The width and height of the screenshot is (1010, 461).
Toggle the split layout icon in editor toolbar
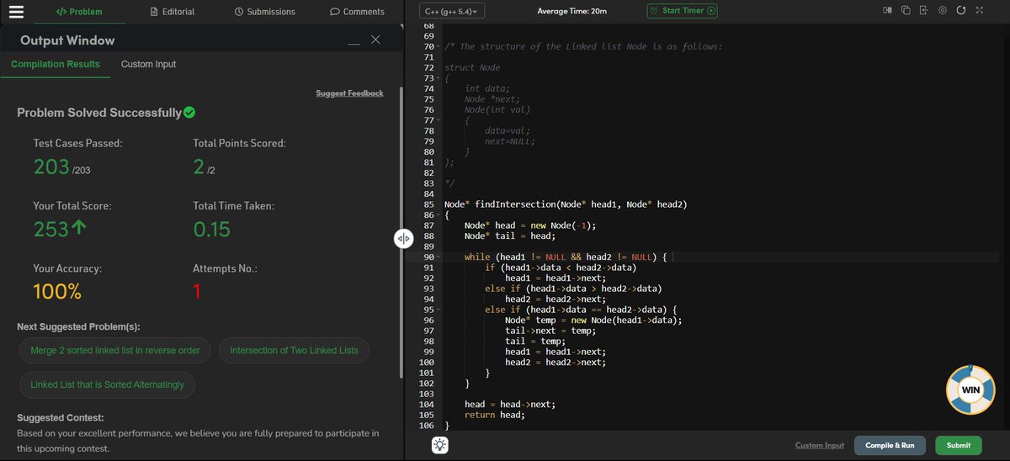pyautogui.click(x=887, y=11)
